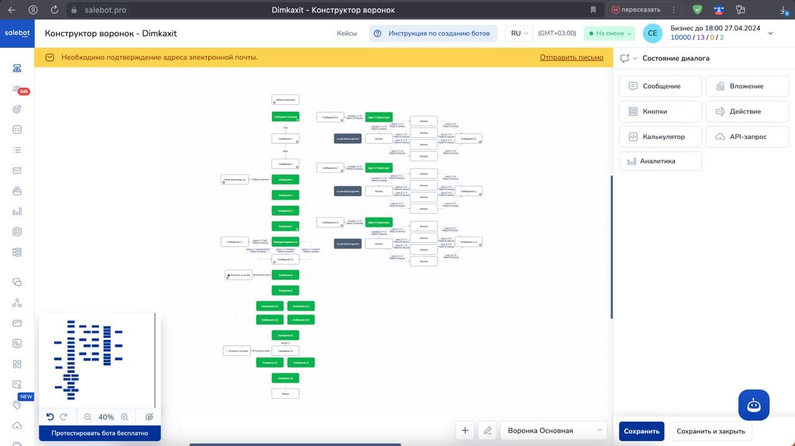Viewport: 795px width, 446px height.
Task: Zoom out the funnel canvas
Action: pyautogui.click(x=88, y=417)
